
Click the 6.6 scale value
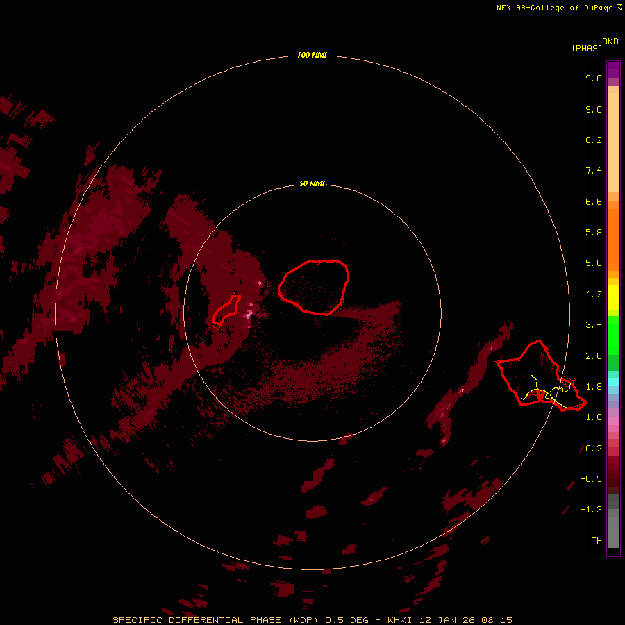[594, 201]
